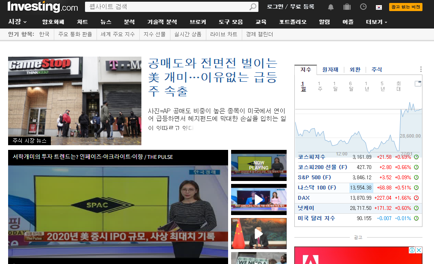Click the 미국 달러 지수 link

(317, 218)
